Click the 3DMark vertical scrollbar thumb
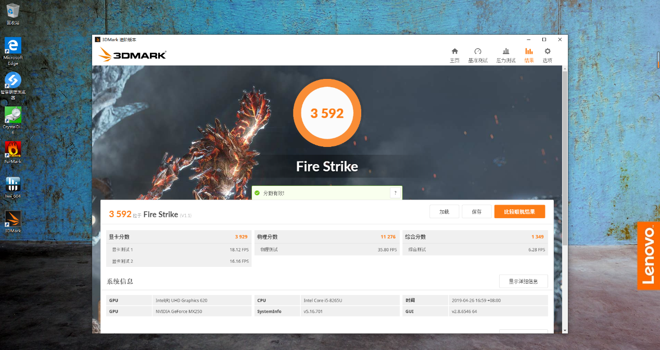This screenshot has height=350, width=660. coord(565,158)
